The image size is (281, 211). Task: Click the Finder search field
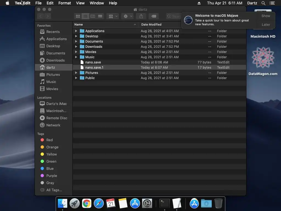click(174, 16)
